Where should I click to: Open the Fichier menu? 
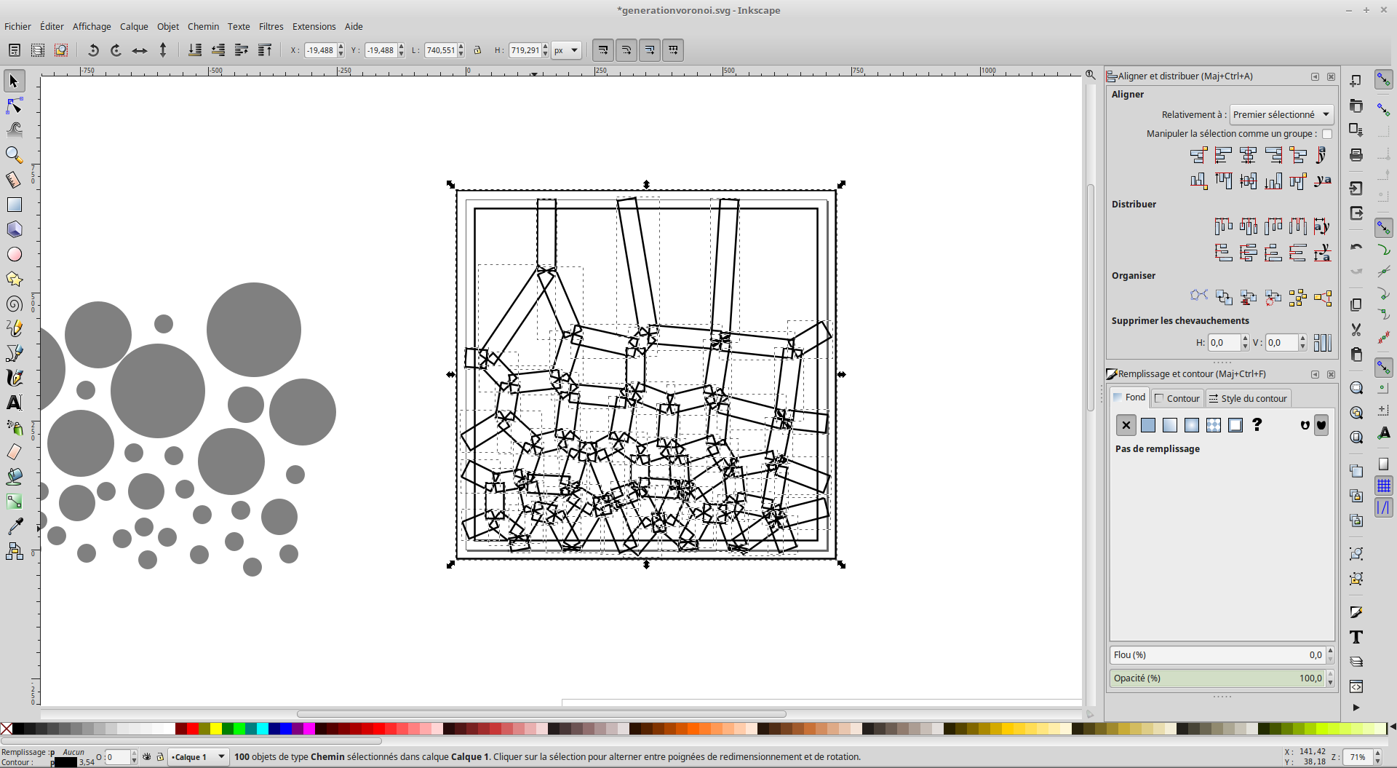[x=17, y=26]
